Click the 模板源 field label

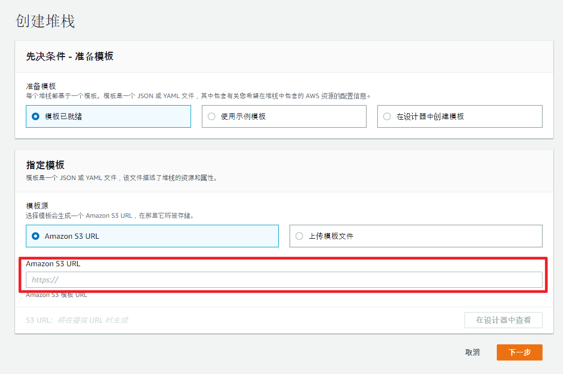click(37, 206)
